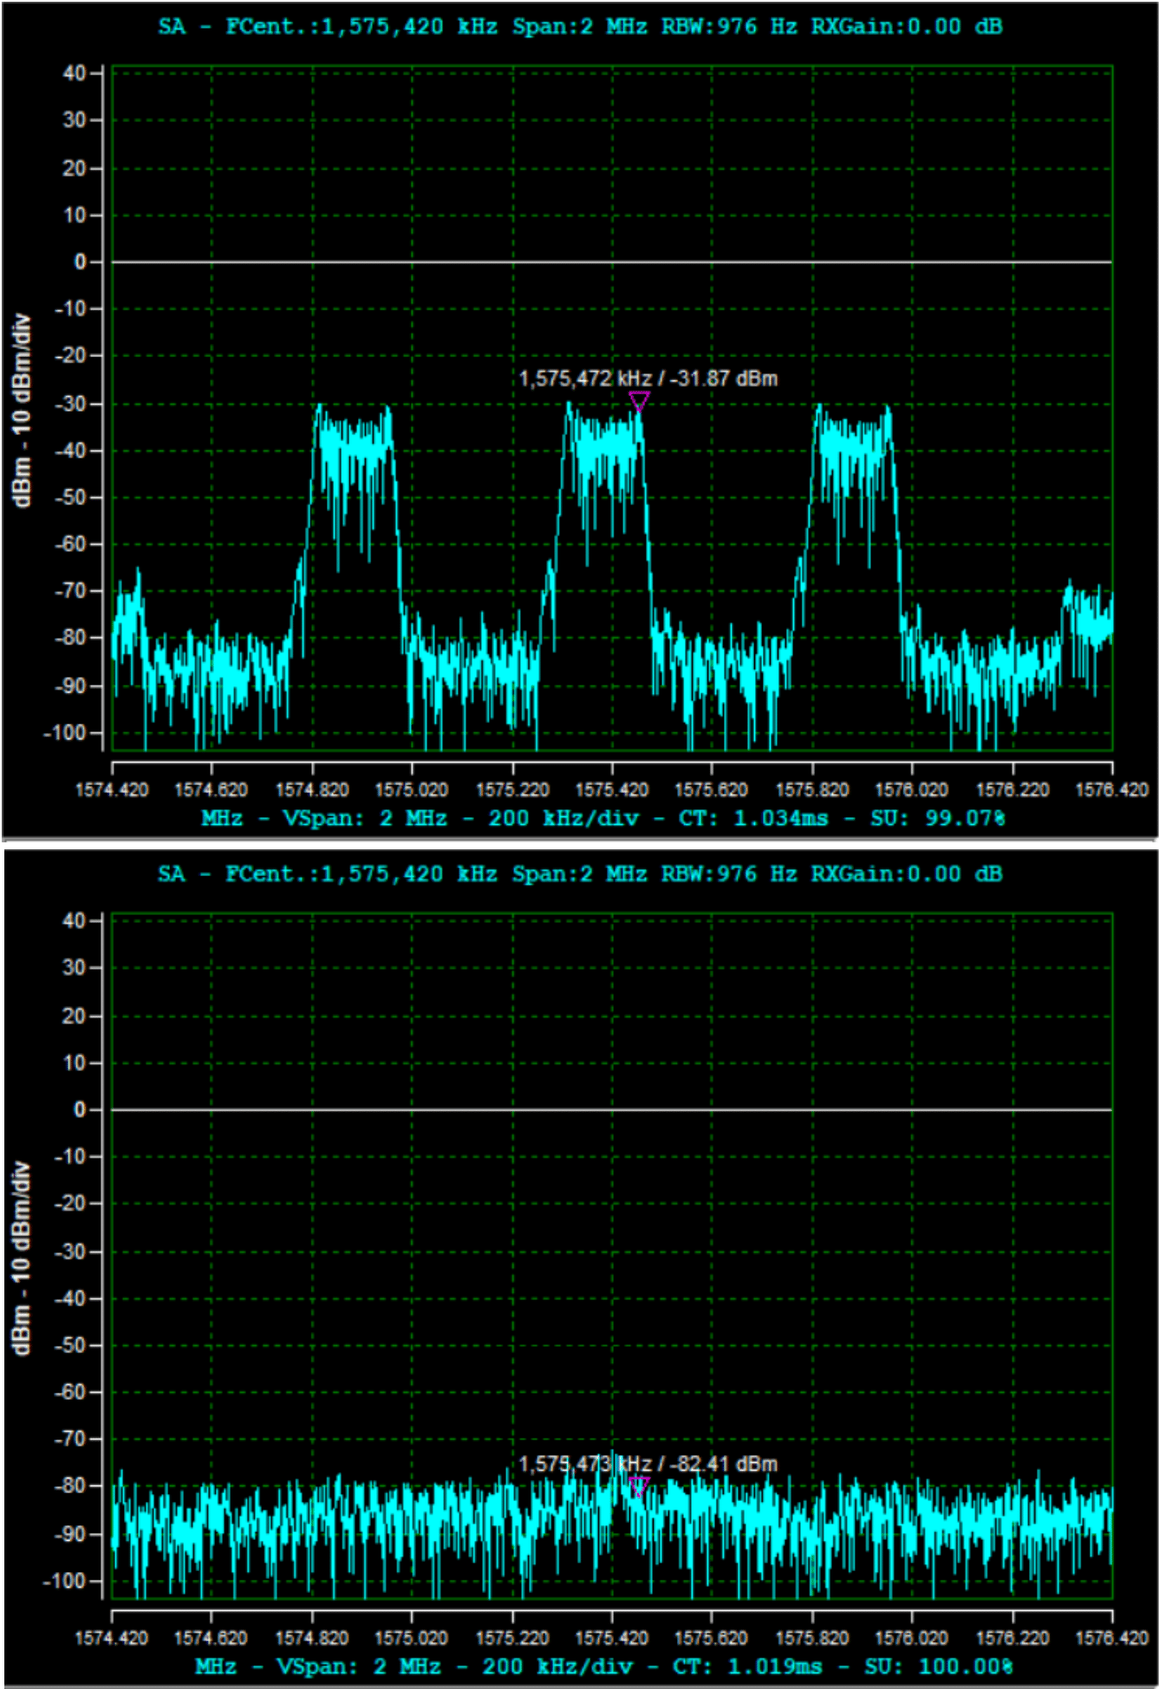
Task: Click the 1575.220 frequency tick in upper plot
Action: pyautogui.click(x=512, y=789)
